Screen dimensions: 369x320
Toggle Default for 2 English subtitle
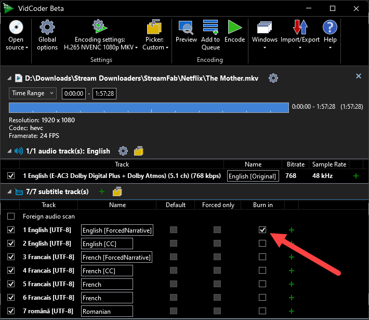click(x=174, y=244)
